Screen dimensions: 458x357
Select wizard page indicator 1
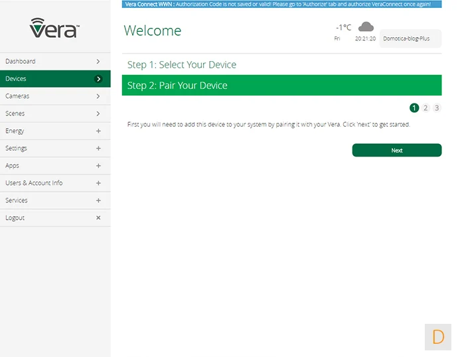[x=414, y=108]
